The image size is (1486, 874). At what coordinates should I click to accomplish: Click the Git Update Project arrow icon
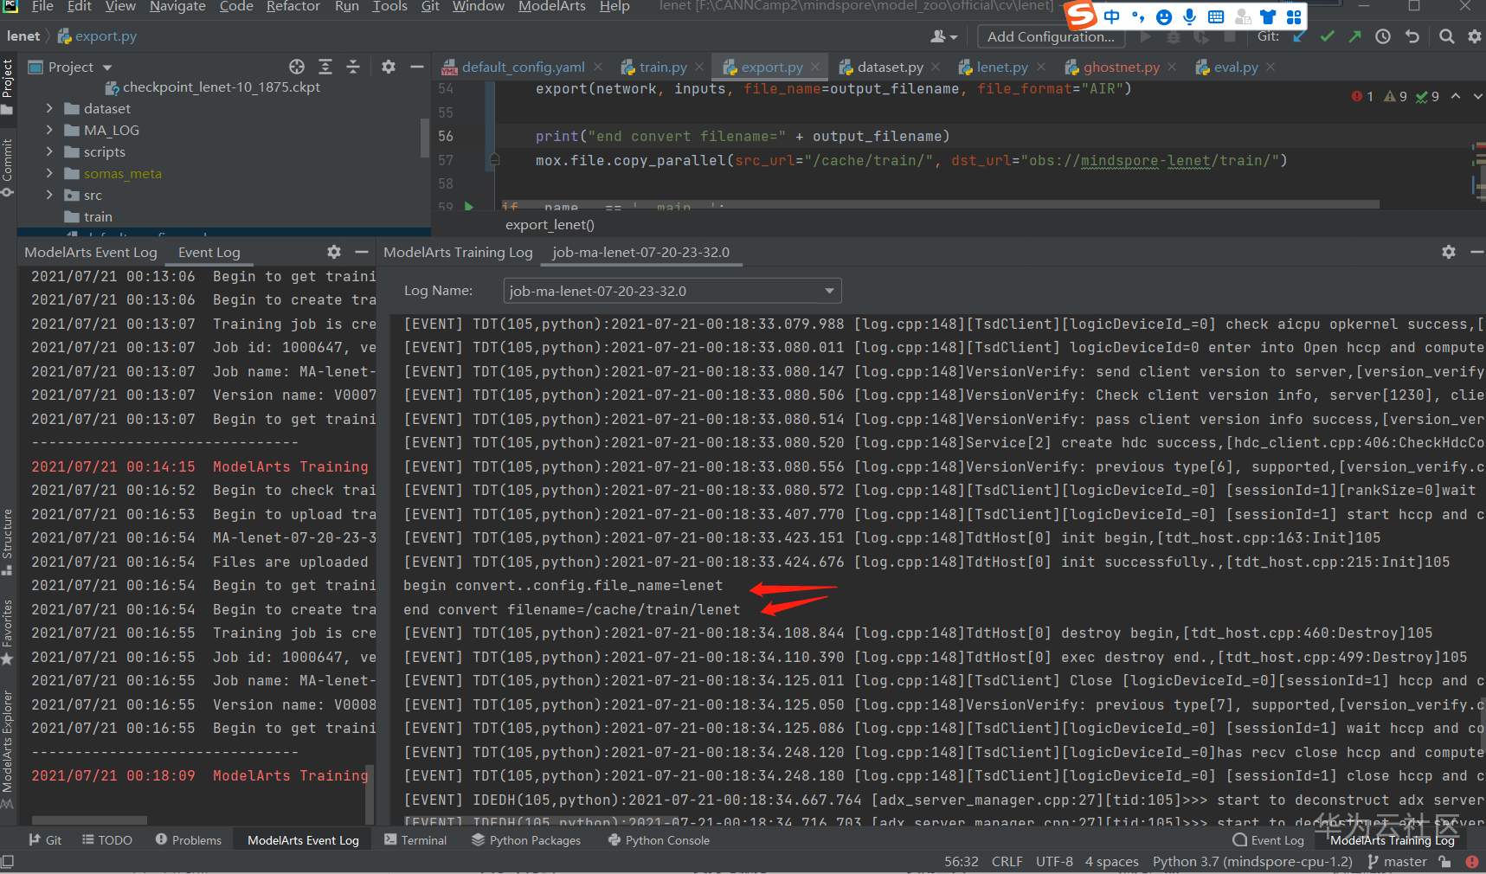(x=1299, y=36)
